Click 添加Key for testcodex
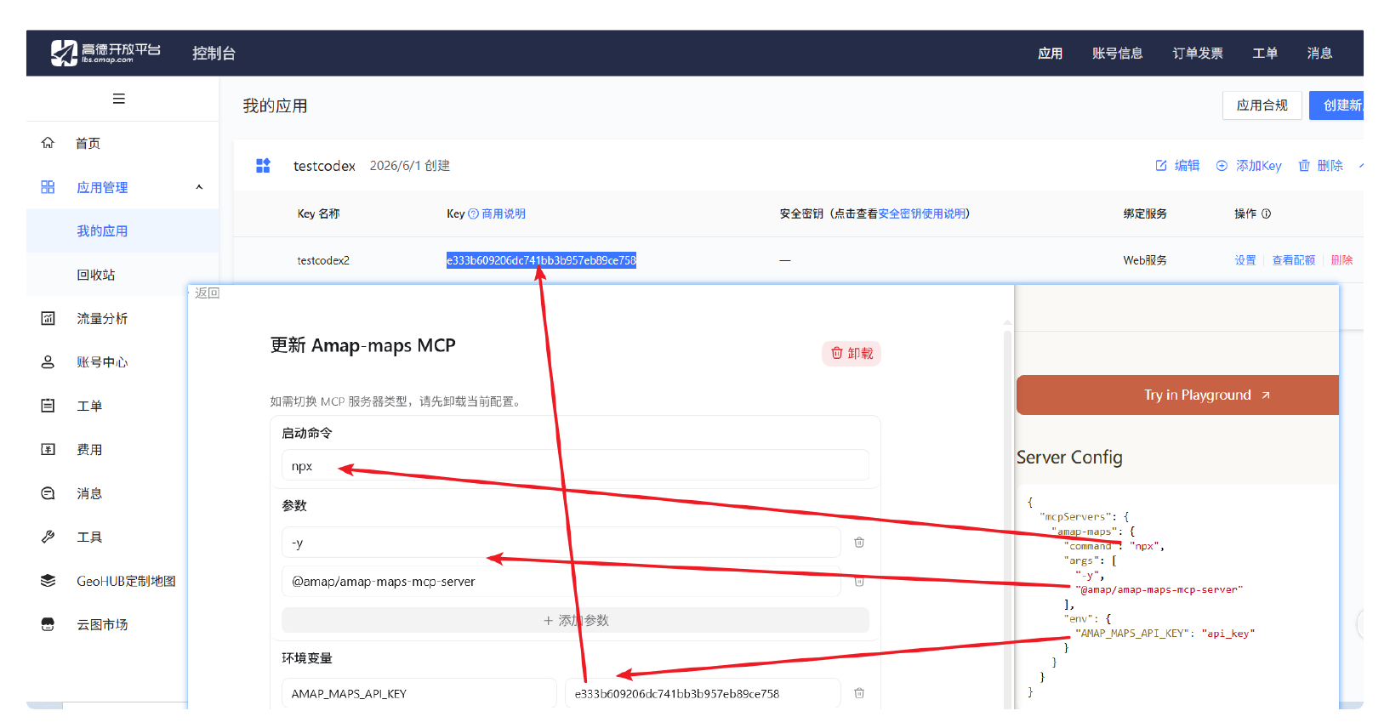 [1249, 166]
